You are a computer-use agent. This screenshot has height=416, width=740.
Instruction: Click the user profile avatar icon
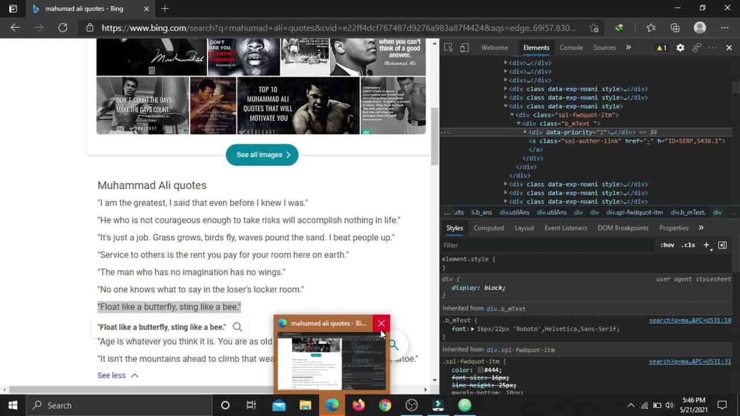point(700,28)
